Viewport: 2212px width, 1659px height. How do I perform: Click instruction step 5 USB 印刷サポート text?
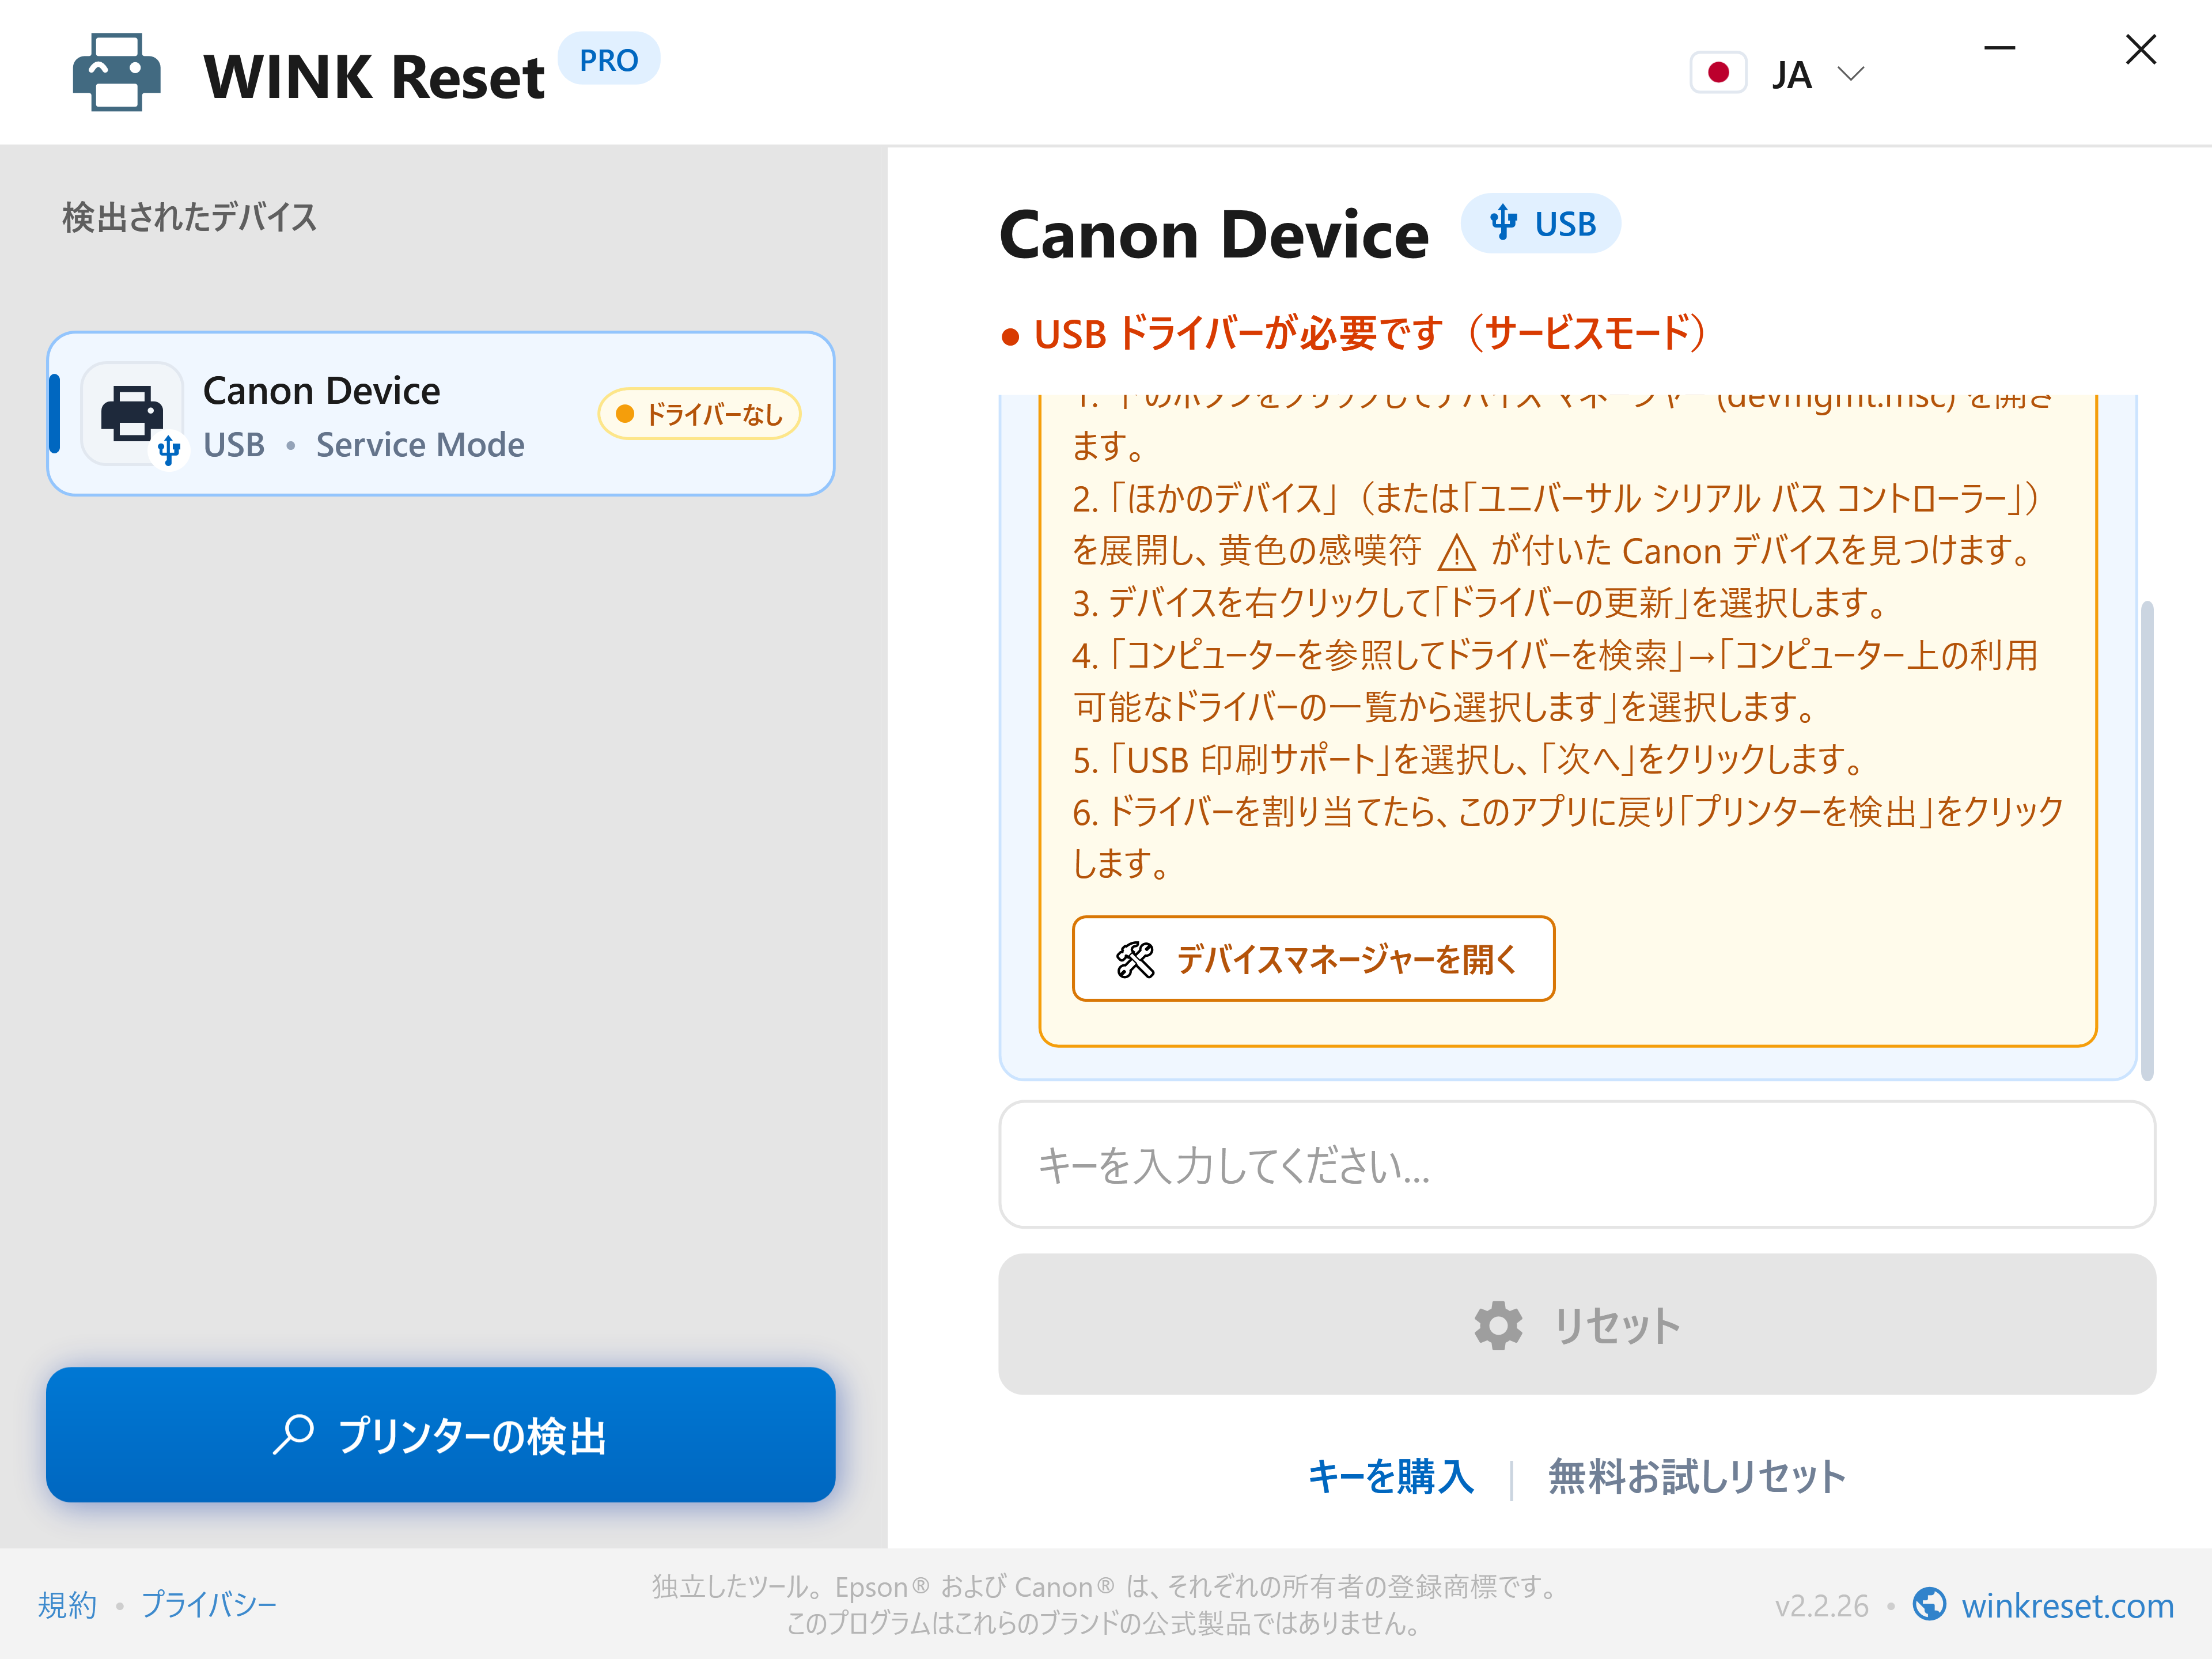coord(1468,759)
